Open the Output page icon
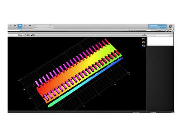This screenshot has height=136, width=181. tap(25, 26)
